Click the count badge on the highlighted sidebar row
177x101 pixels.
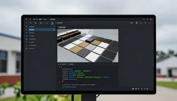54,30
